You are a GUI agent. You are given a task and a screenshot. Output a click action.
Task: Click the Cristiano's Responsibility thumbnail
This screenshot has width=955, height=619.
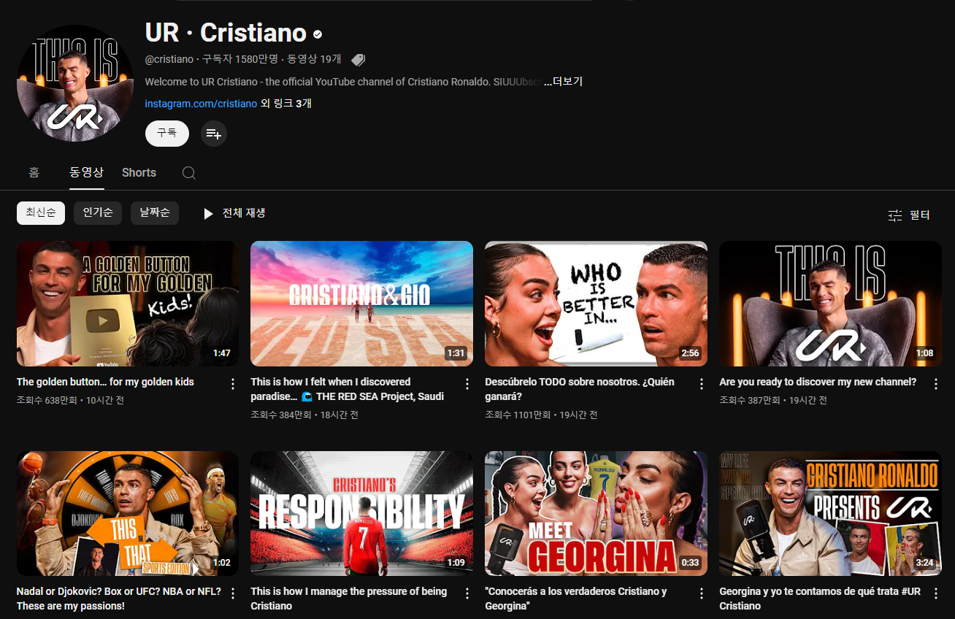click(x=361, y=513)
